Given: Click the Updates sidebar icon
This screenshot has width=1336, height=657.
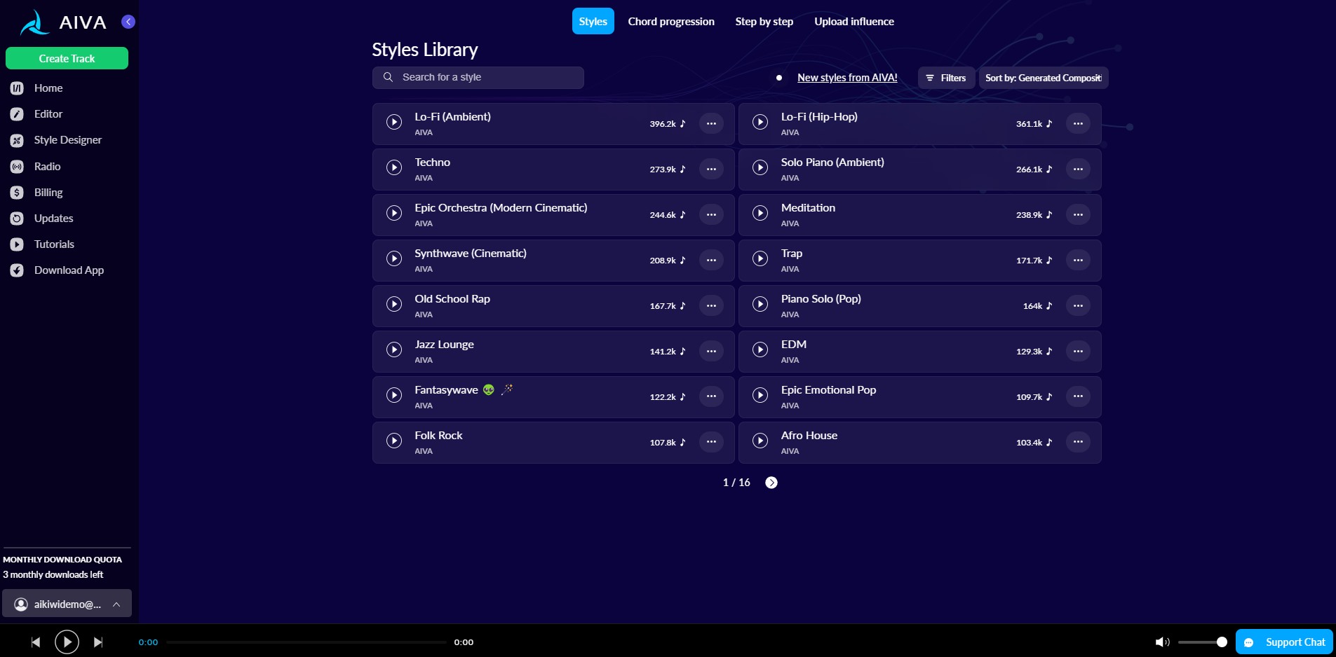Looking at the screenshot, I should coord(17,219).
